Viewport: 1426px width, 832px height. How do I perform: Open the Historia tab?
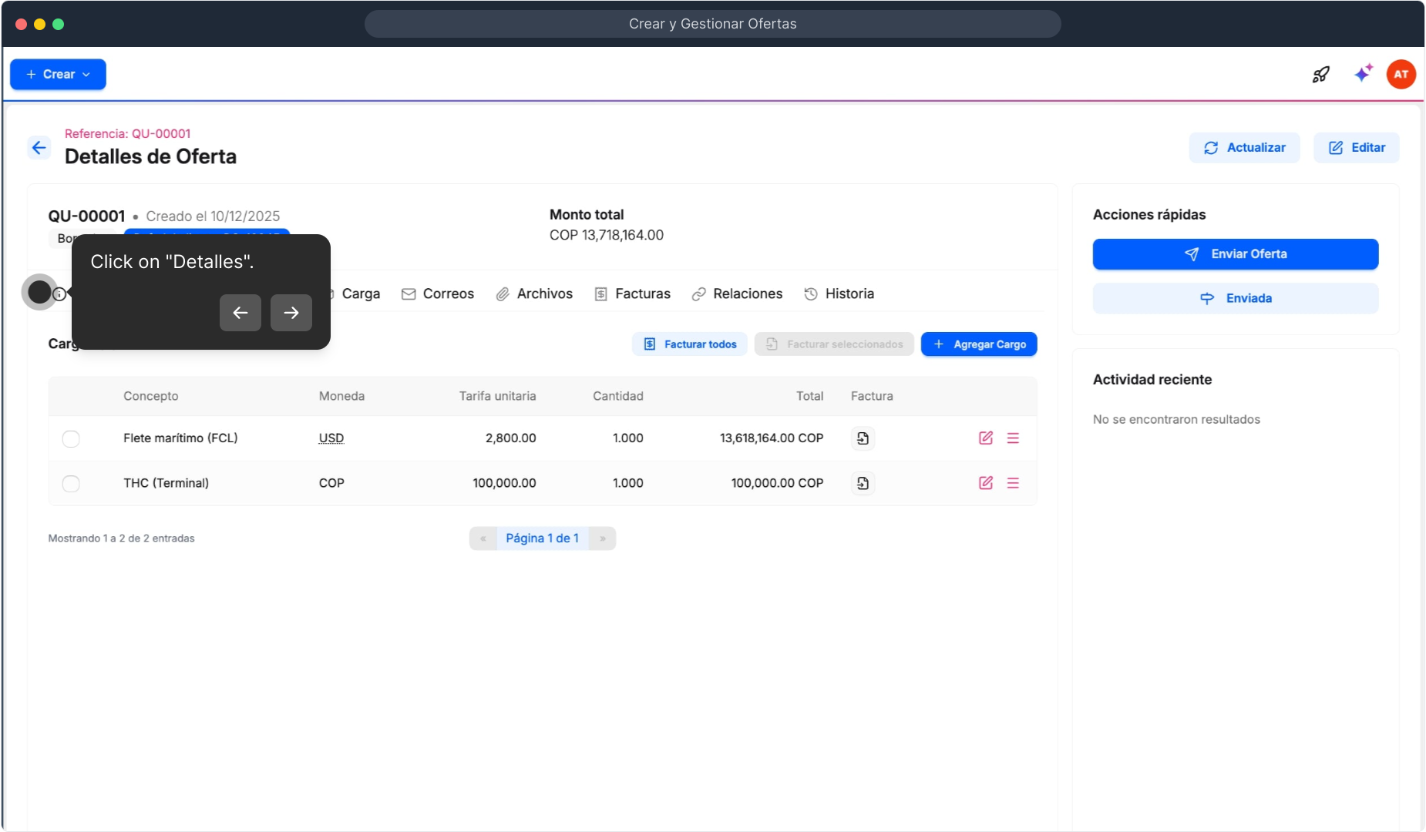coord(839,294)
